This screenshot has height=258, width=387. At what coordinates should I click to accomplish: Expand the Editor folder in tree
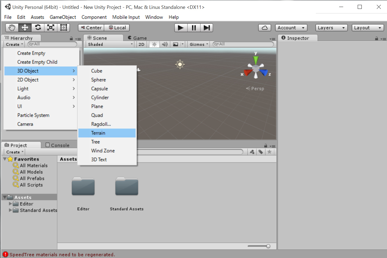[10, 204]
